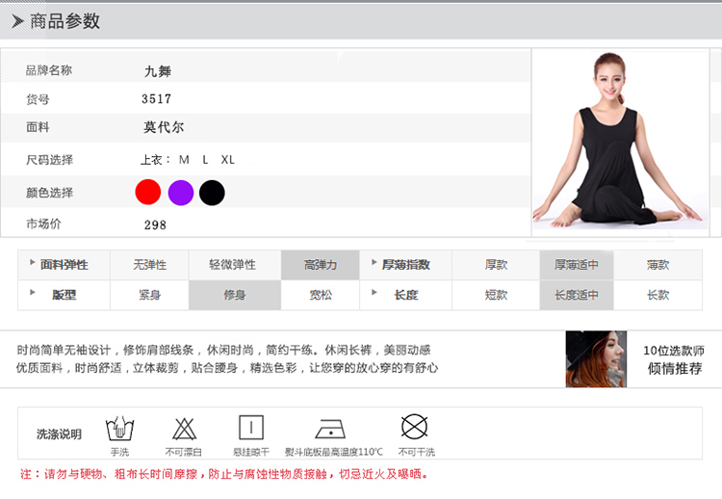Open the yoga model product photo
Viewport: 722px width, 499px height.
point(619,142)
